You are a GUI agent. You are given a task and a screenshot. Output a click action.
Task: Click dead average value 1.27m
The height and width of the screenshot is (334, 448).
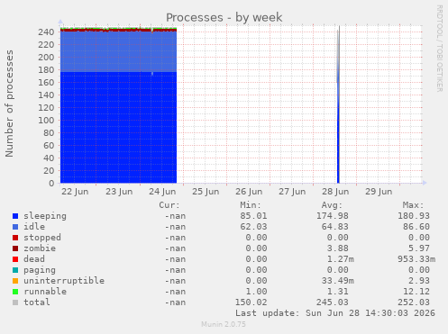pyautogui.click(x=341, y=259)
